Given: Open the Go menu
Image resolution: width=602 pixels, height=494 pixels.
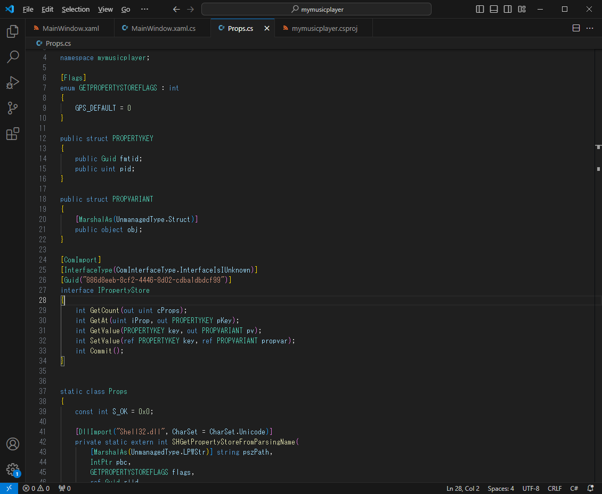Looking at the screenshot, I should 126,9.
